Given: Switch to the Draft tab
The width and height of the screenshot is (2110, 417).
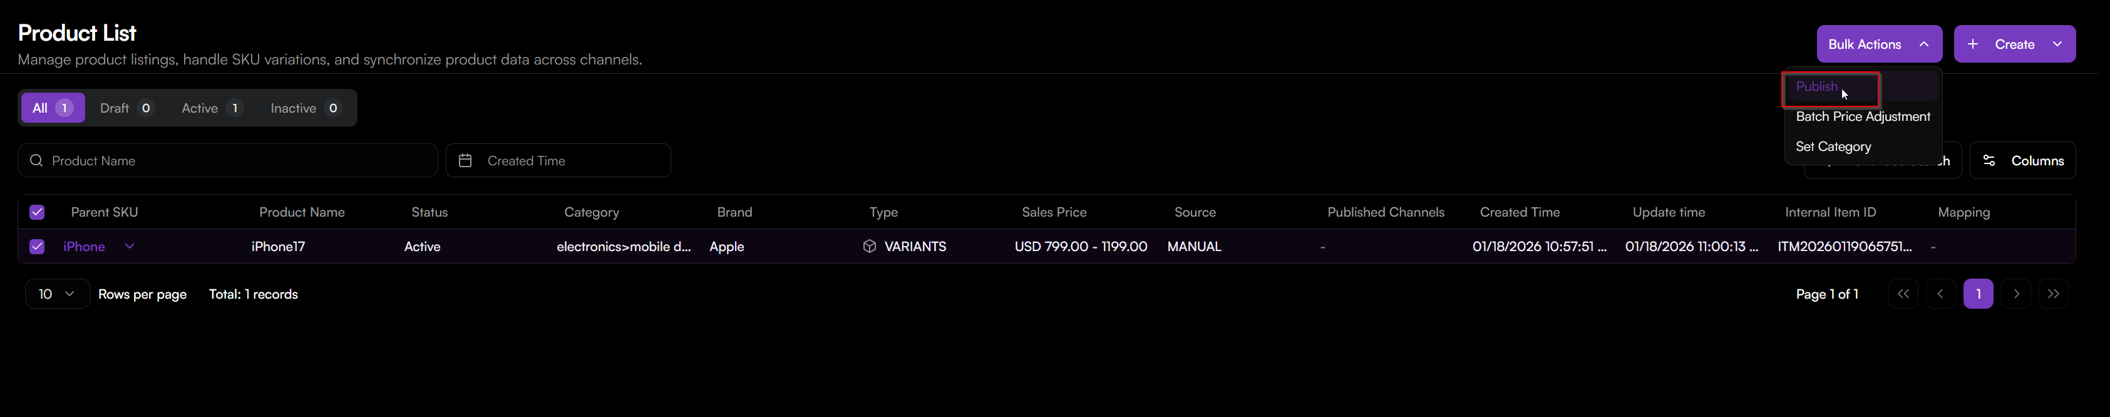Looking at the screenshot, I should tap(126, 108).
